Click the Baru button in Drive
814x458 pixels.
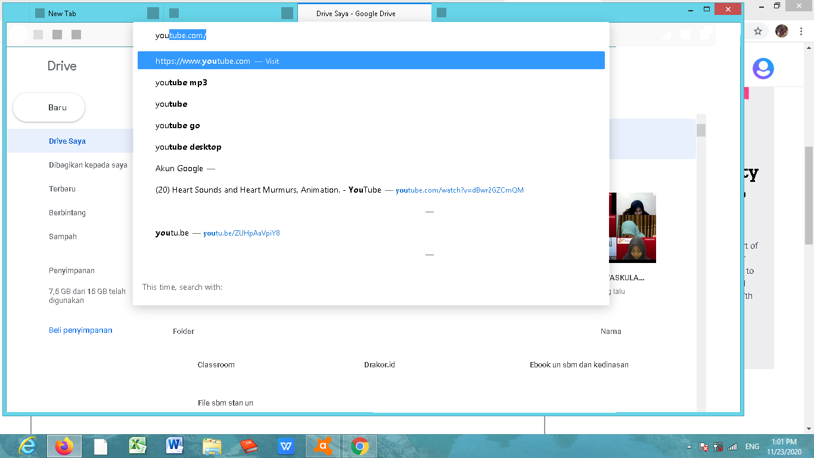coord(49,107)
